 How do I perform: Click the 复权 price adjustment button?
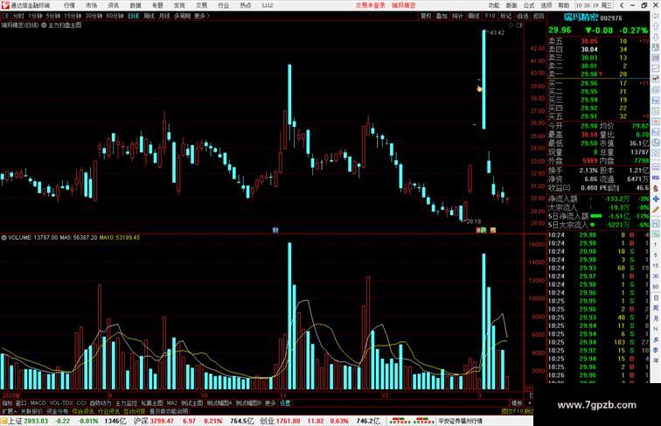[x=426, y=16]
